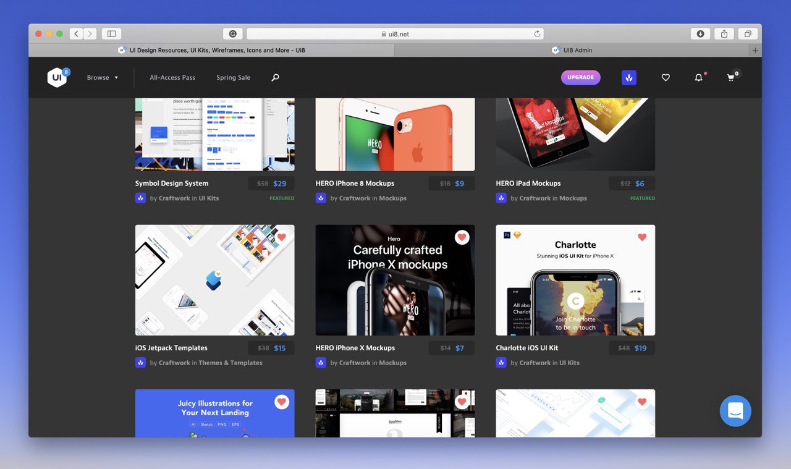This screenshot has height=469, width=791.
Task: Toggle favorite heart on Juicy Illustrations card
Action: (282, 402)
